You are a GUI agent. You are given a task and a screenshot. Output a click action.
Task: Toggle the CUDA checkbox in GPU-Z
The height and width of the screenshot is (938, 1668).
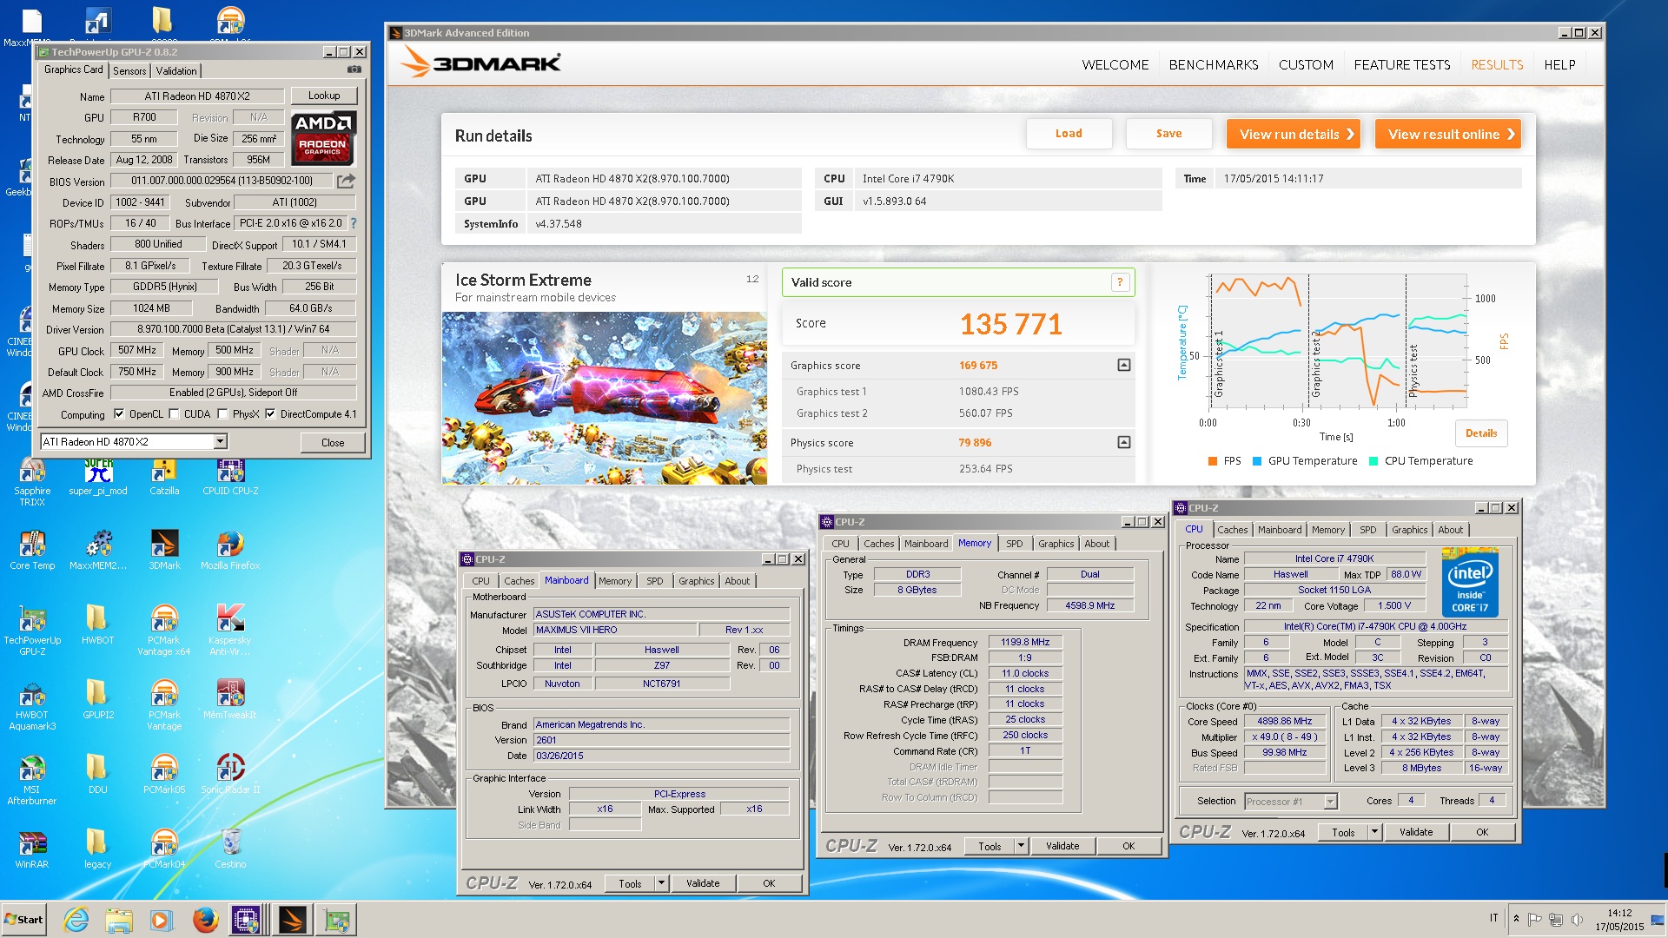click(x=174, y=414)
